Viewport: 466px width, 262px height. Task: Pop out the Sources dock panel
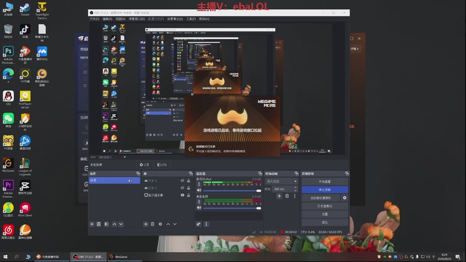pos(191,174)
